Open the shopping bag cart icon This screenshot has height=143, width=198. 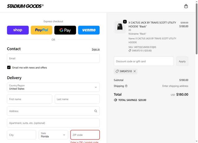(186, 6)
